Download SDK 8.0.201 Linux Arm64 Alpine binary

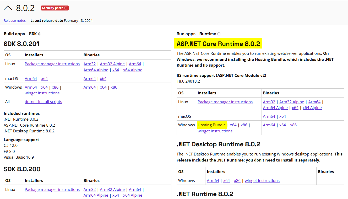(x=96, y=70)
